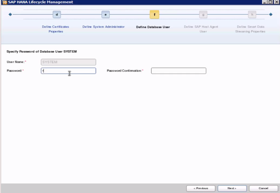280x193 pixels.
Task: Click Define SAP Host Agent User label
Action: coord(201,29)
